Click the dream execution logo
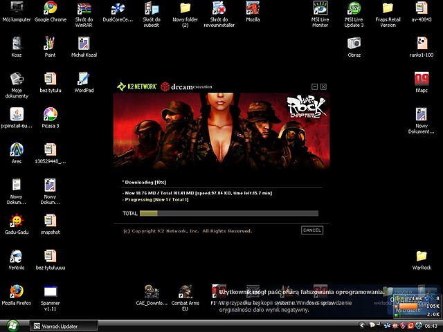 tap(186, 86)
